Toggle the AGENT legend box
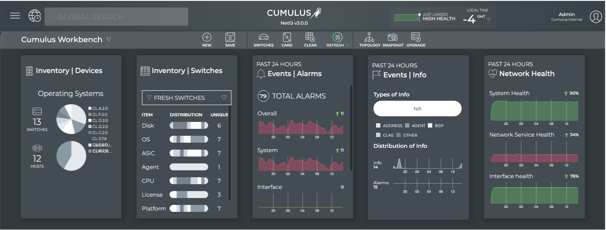Screen dimensions: 606x230 coord(407,126)
